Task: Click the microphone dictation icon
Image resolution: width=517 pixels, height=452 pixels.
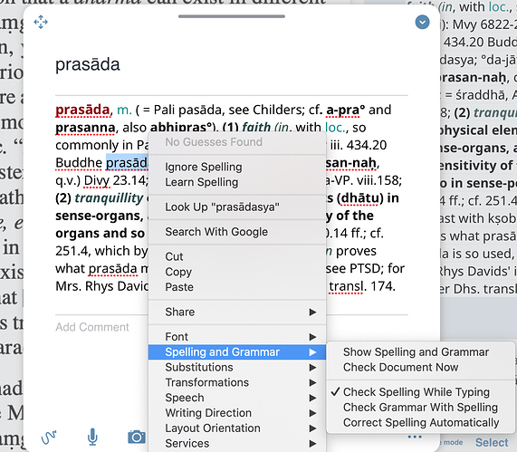Action: (x=92, y=437)
